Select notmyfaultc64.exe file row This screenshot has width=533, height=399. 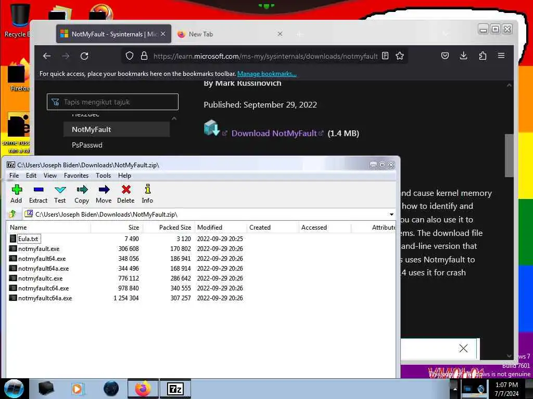click(200, 288)
